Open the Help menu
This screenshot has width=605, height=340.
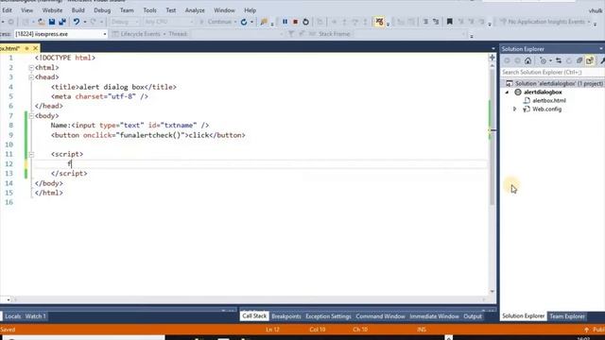250,10
